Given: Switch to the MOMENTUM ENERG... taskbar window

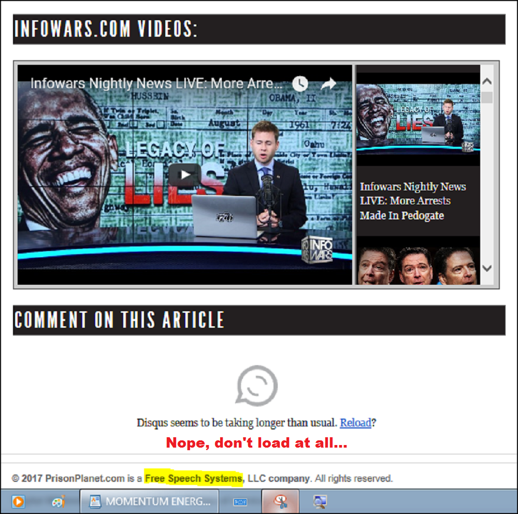Looking at the screenshot, I should pyautogui.click(x=150, y=502).
